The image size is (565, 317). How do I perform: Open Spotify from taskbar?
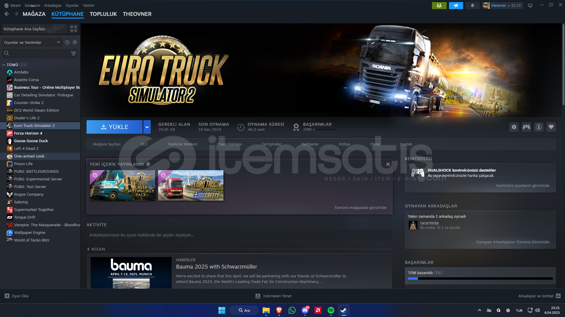point(331,310)
